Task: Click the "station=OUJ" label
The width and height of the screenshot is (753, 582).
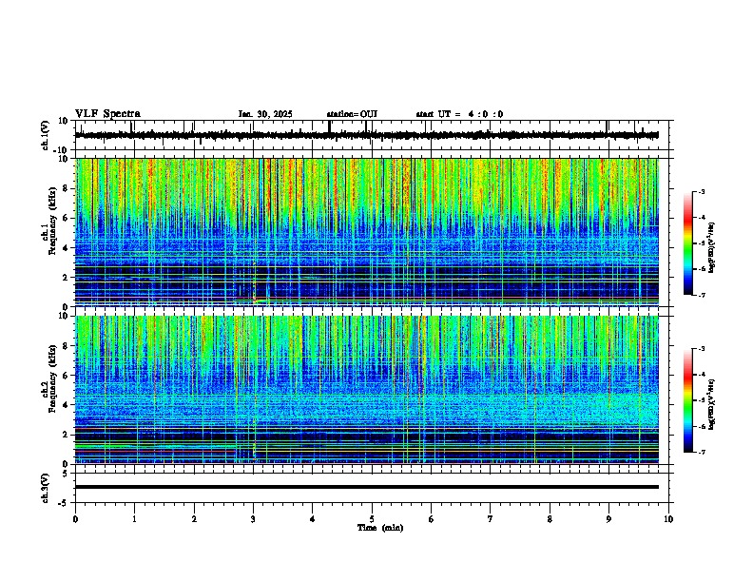Action: point(352,114)
